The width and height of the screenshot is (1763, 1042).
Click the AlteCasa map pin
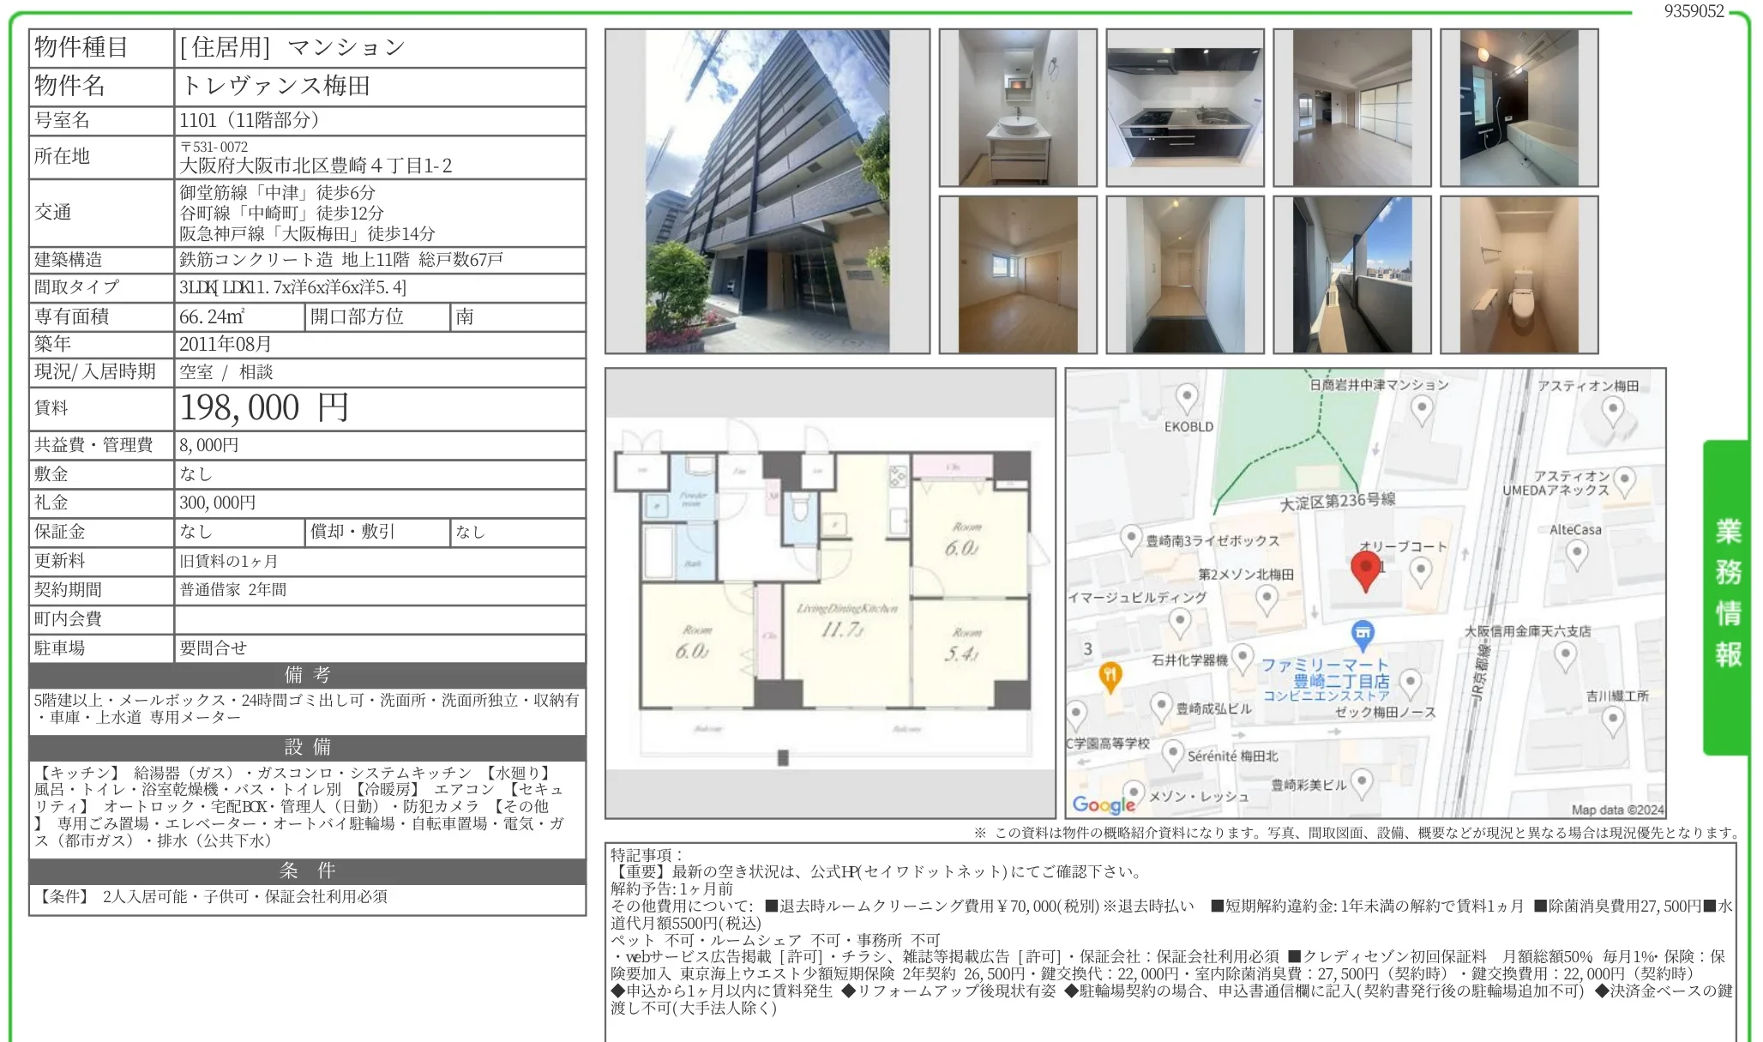[x=1576, y=553]
